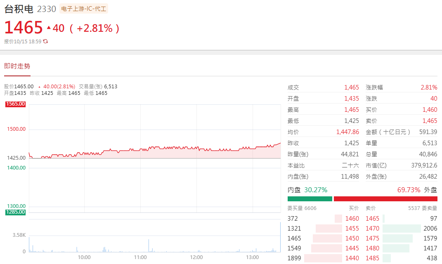Click the 1485 ask price entry
This screenshot has height=264, width=442.
pos(372,258)
